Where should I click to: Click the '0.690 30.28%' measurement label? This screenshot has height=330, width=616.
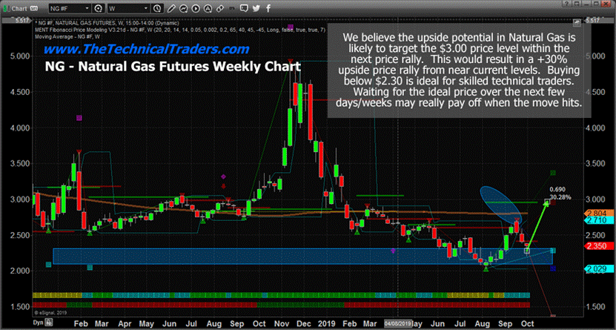pos(560,194)
